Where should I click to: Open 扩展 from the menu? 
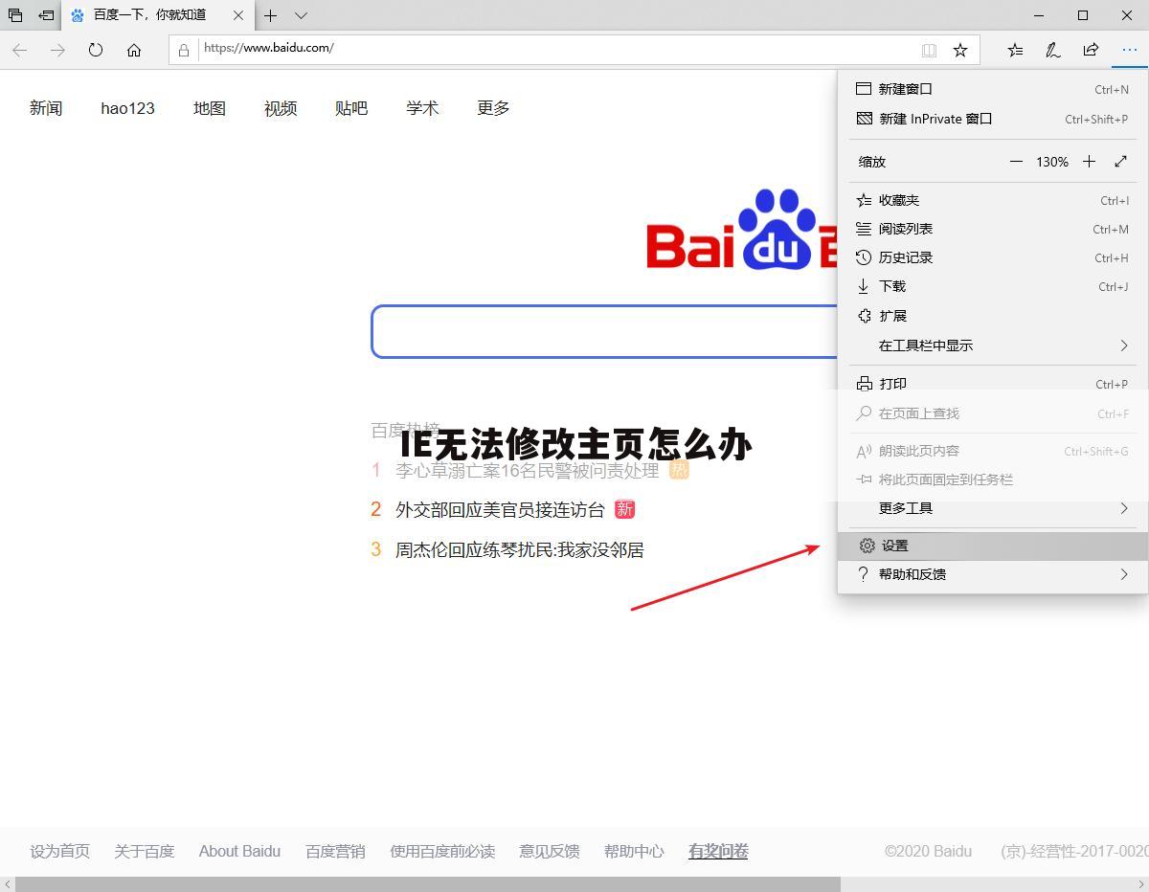tap(993, 316)
